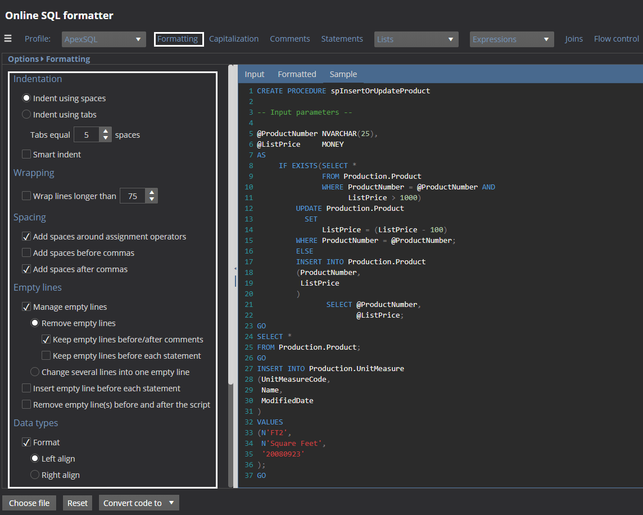Select Indent using tabs option

click(26, 115)
